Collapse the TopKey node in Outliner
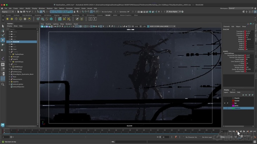257x144 pixels. coord(10,52)
